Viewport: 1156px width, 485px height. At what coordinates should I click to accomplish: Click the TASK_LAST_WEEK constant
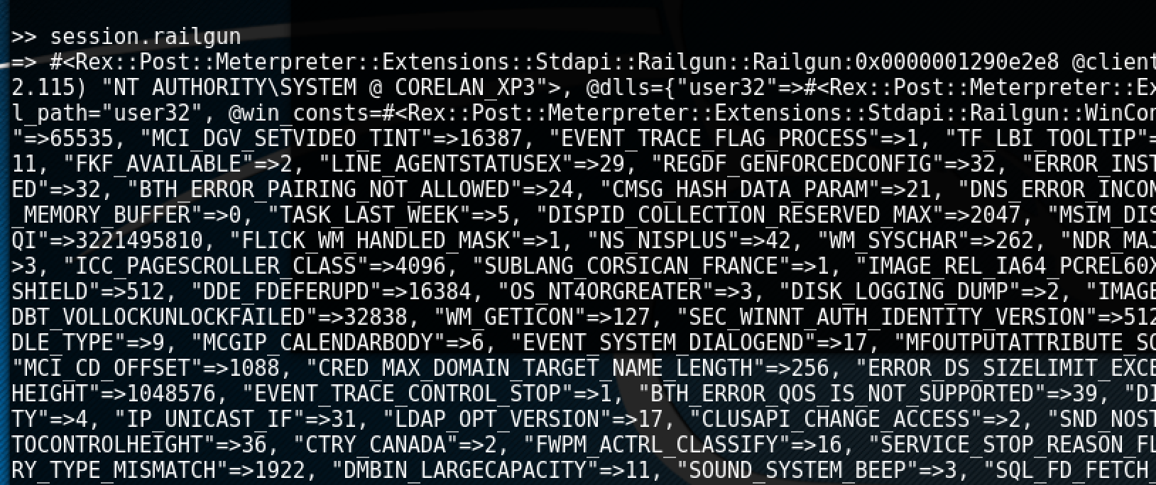click(x=370, y=215)
